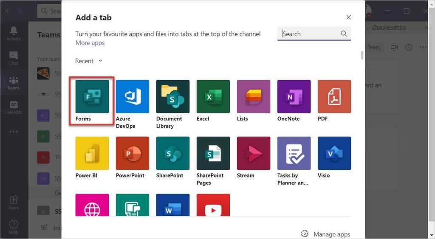Open the OneNote app tile
This screenshot has width=435, height=239.
(x=294, y=97)
